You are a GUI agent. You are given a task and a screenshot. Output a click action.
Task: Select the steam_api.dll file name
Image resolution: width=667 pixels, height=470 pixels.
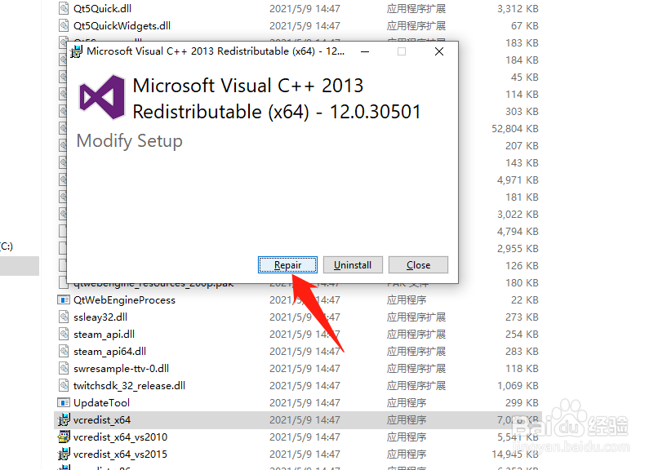pos(104,334)
